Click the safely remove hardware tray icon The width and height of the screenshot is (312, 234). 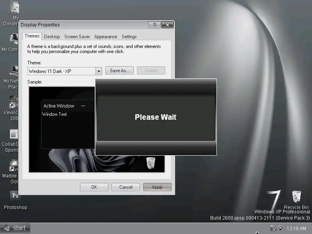pyautogui.click(x=273, y=228)
